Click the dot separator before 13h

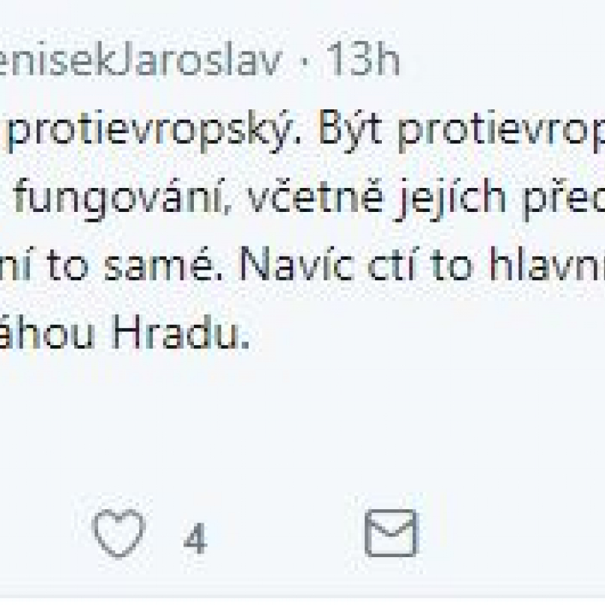pos(305,61)
